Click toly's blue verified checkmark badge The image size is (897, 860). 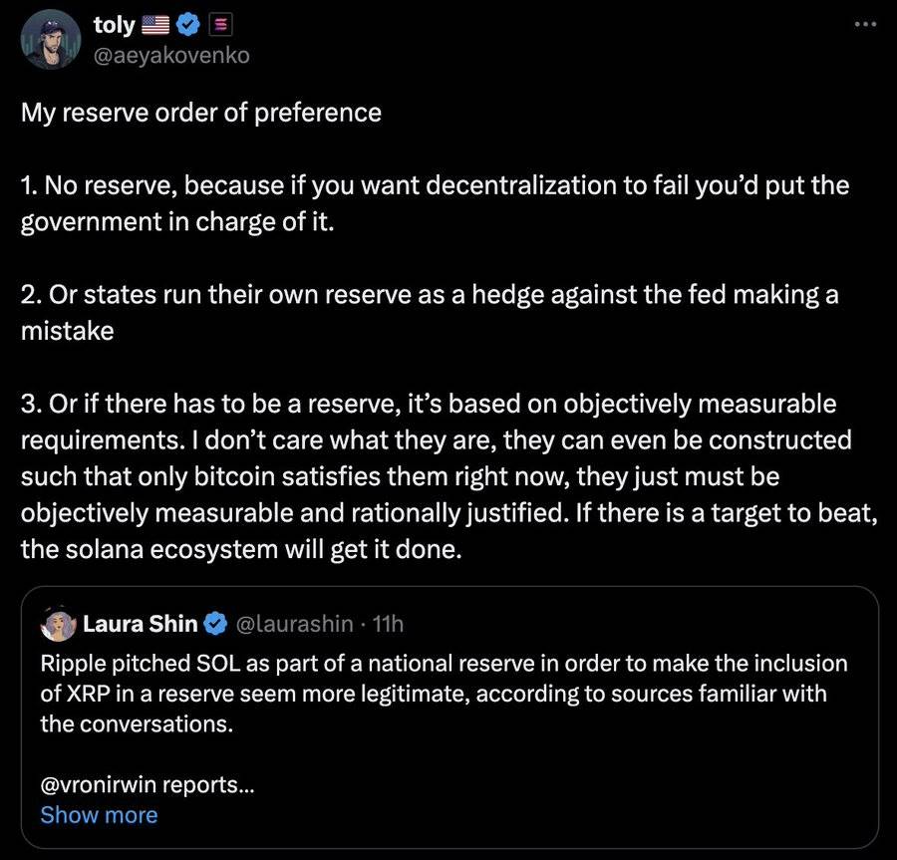pyautogui.click(x=192, y=25)
